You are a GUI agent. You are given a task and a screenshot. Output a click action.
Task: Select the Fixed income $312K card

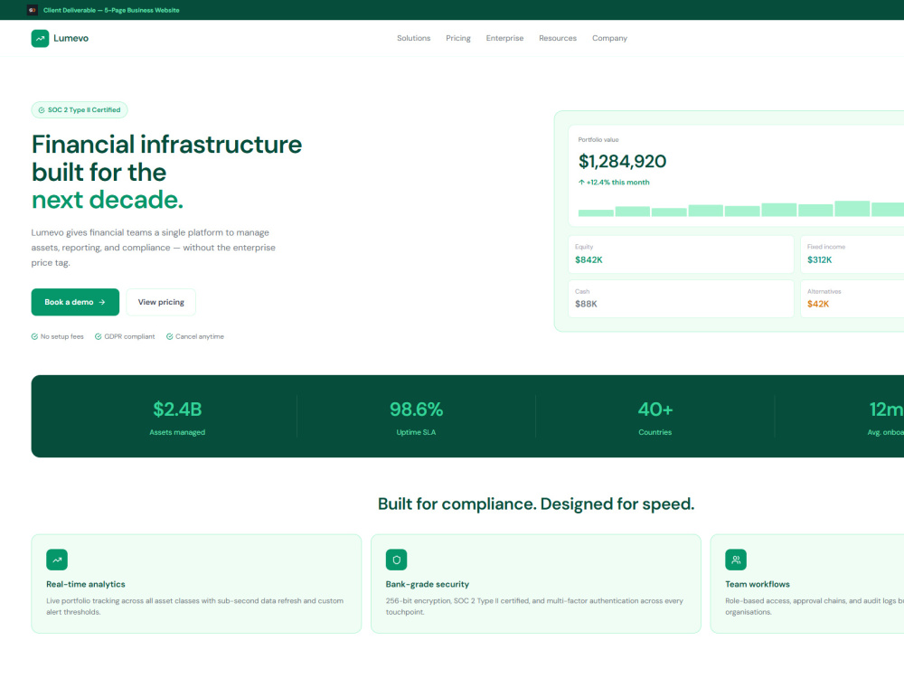pos(852,254)
